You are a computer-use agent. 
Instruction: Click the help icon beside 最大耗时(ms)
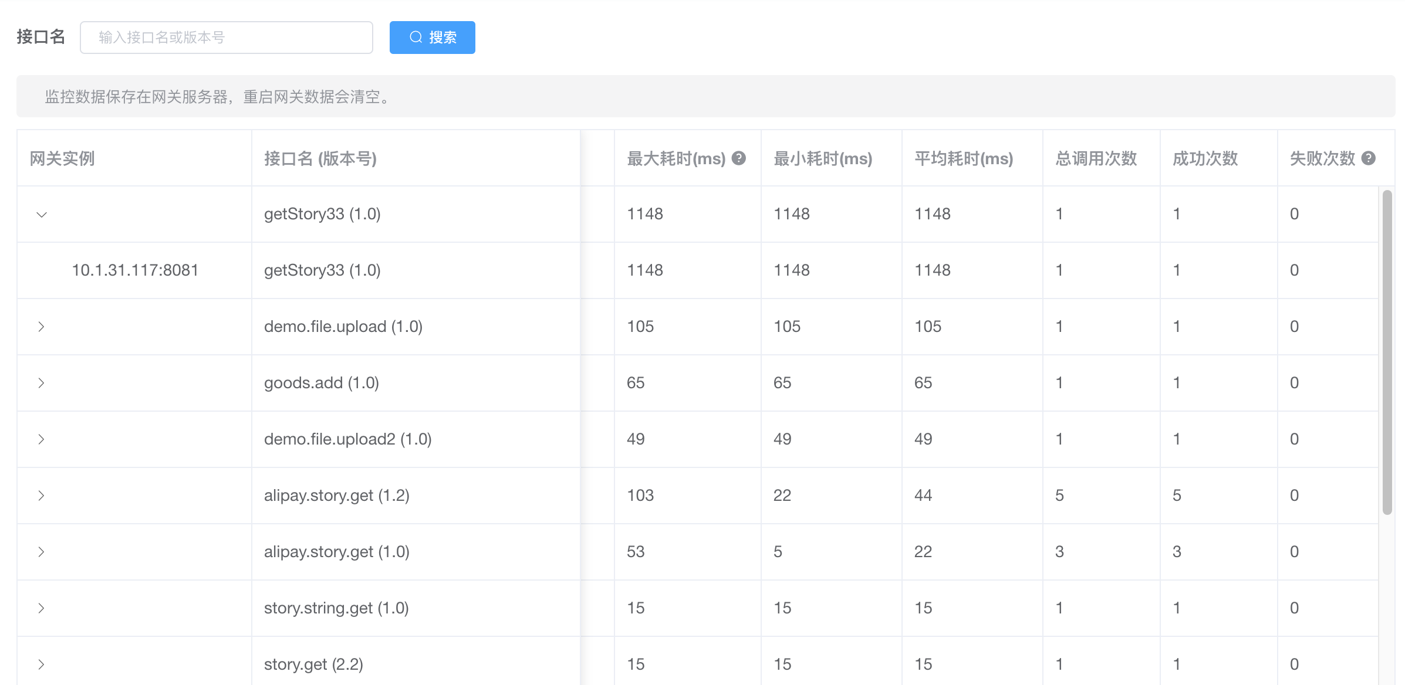click(x=739, y=158)
